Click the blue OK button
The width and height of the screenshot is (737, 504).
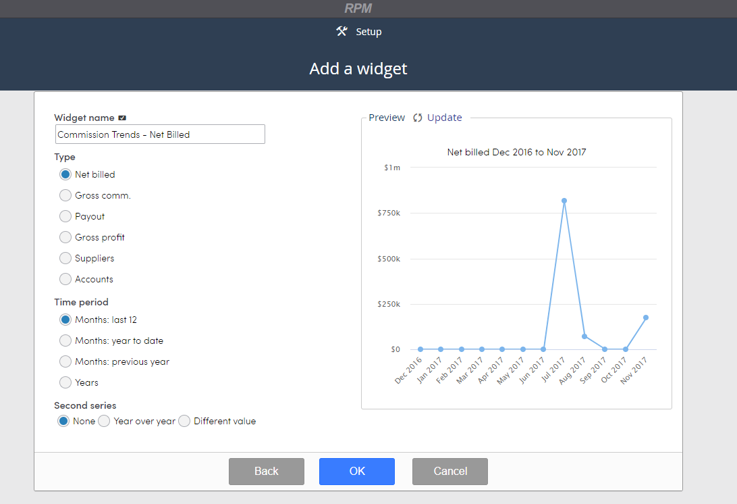[x=357, y=471]
